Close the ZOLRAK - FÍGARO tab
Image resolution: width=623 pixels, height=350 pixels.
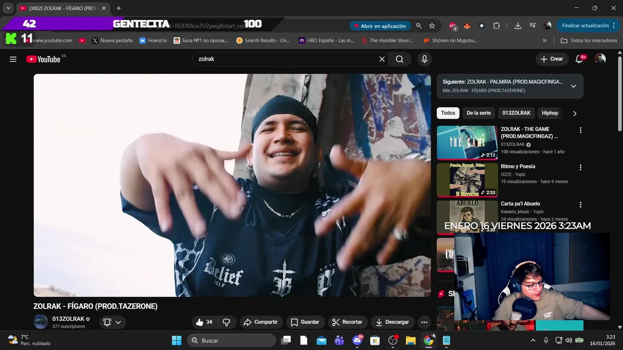(x=104, y=8)
